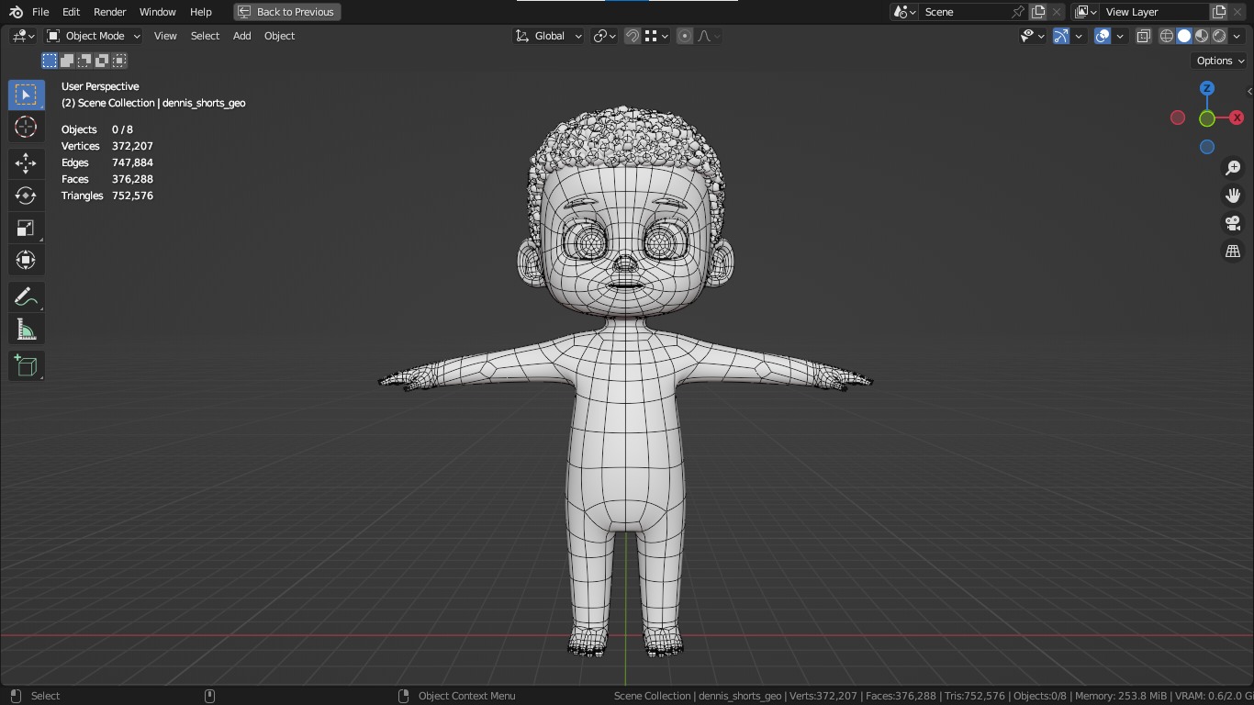Switch perspective/orthographic grid icon

[x=1233, y=251]
